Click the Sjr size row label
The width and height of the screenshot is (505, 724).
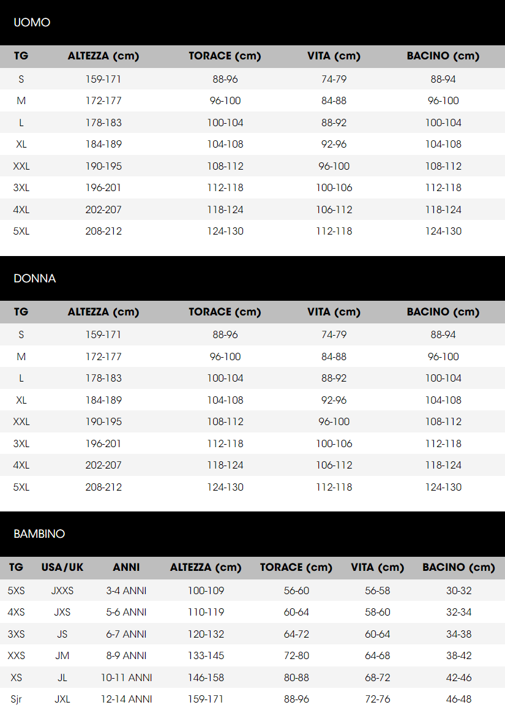tap(17, 699)
